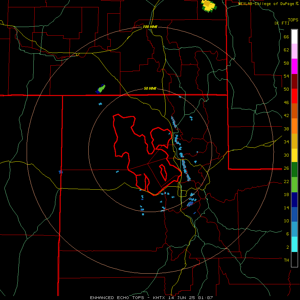
Task: Click the legend value '2'
Action: [288, 247]
